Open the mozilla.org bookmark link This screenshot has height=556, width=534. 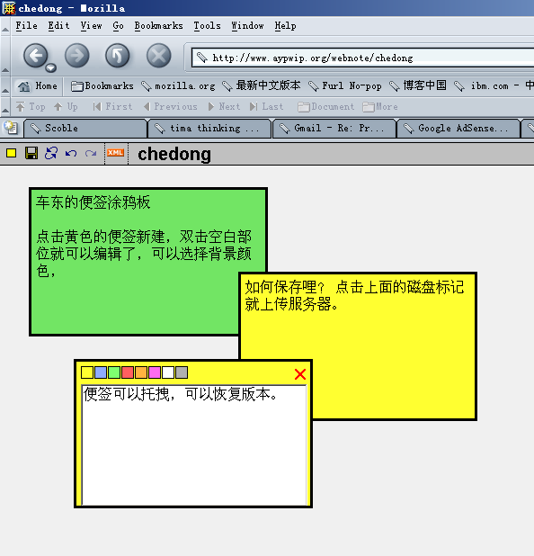coord(178,85)
